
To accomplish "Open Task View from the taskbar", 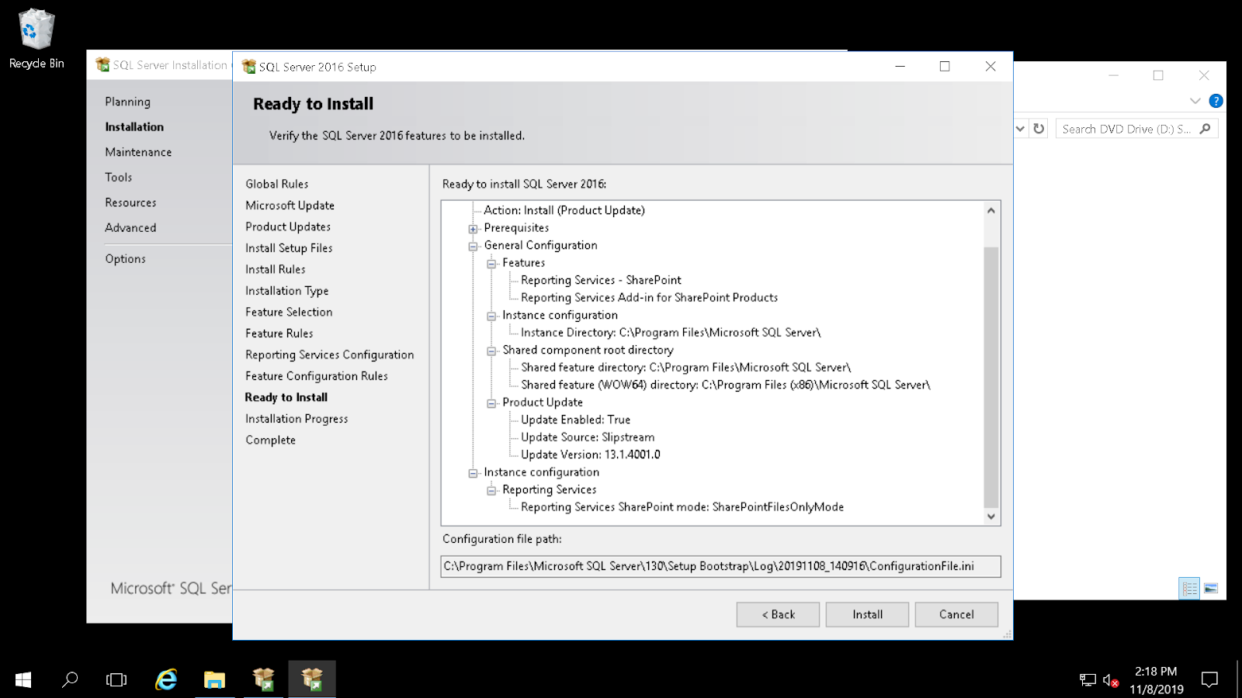I will pos(116,680).
